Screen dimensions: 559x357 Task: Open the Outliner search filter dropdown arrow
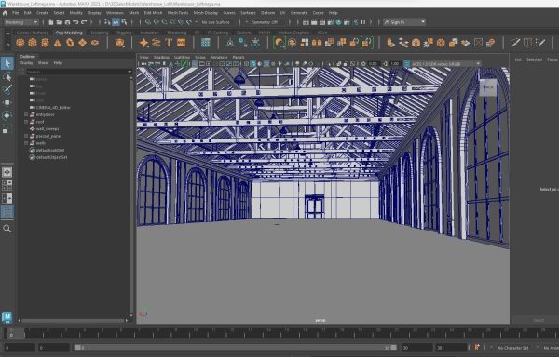click(130, 72)
